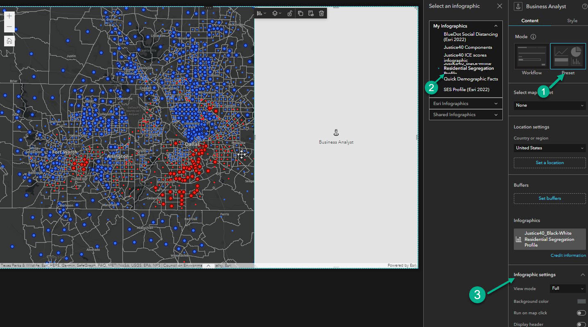Image resolution: width=588 pixels, height=327 pixels.
Task: Click the Business Analyst widget icon in header
Action: click(x=518, y=6)
